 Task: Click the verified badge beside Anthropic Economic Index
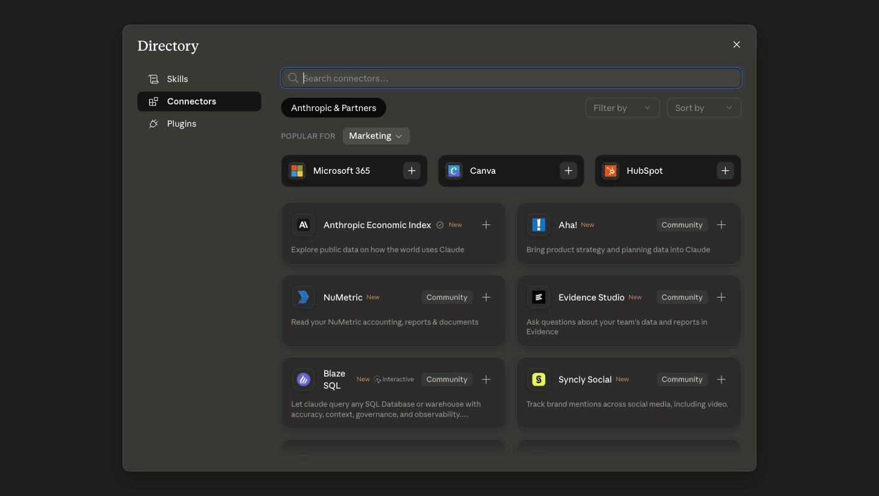(x=440, y=225)
